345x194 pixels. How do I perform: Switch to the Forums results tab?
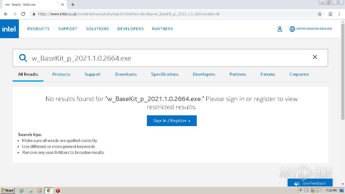pyautogui.click(x=268, y=74)
